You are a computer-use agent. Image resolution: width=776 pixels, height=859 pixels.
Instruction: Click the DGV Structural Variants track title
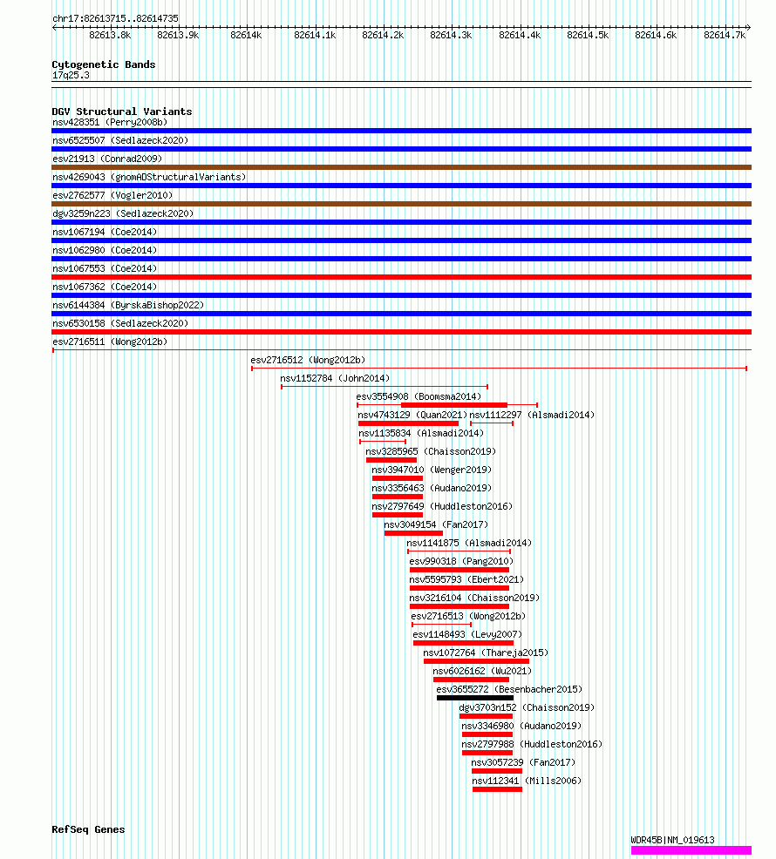click(x=122, y=112)
